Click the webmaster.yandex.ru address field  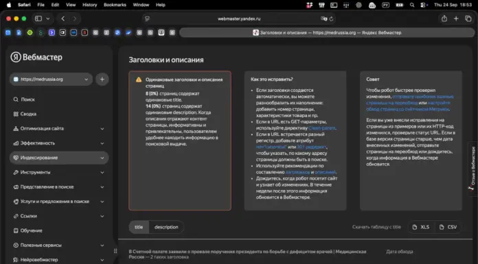click(239, 19)
